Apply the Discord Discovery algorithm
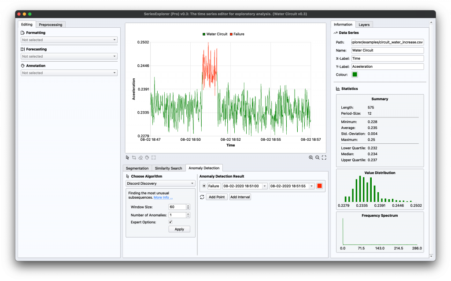The width and height of the screenshot is (451, 281). tap(179, 229)
